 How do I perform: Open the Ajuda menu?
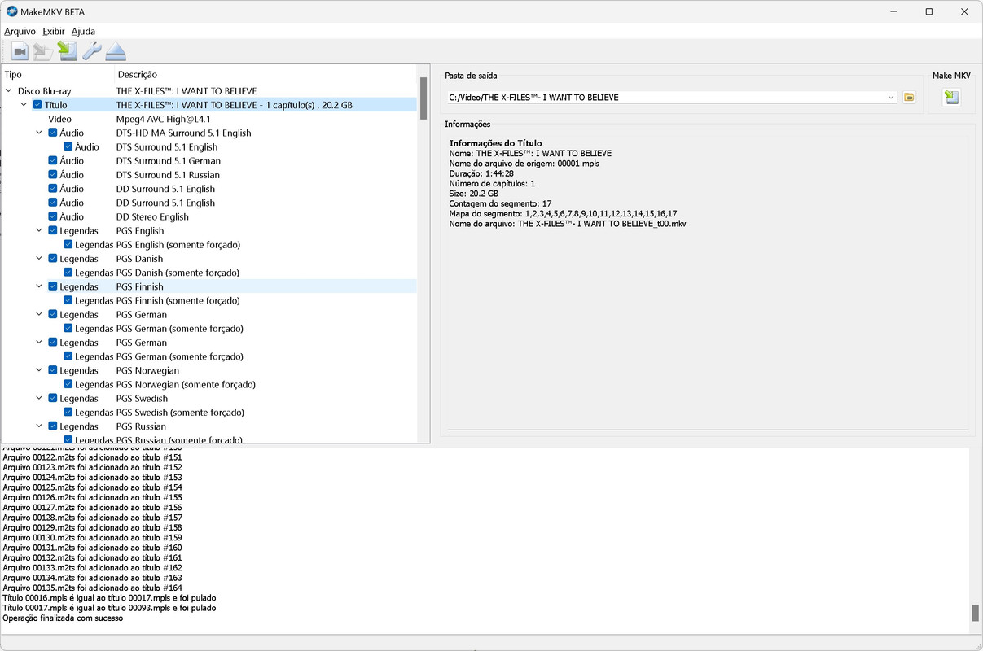click(83, 31)
